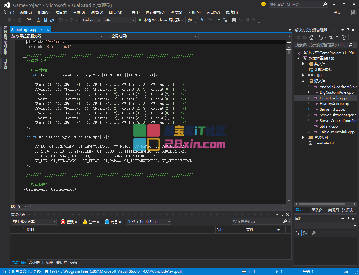Toggle auto-hide pin on Error List panel
Screen dimensions: 359x275
282,214
